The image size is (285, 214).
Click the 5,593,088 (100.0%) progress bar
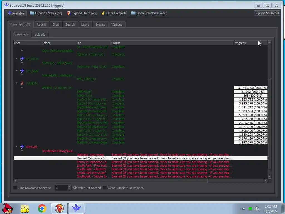(250, 115)
